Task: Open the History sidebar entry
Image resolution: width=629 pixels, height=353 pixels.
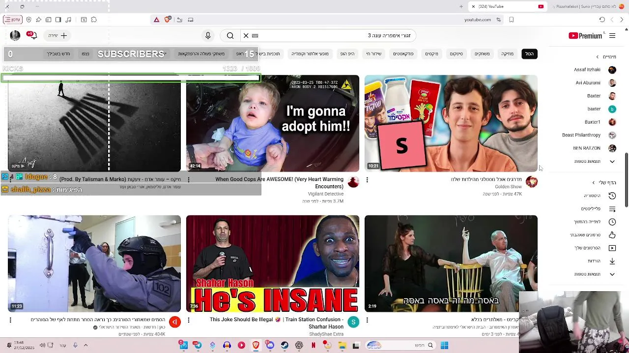Action: pyautogui.click(x=599, y=196)
